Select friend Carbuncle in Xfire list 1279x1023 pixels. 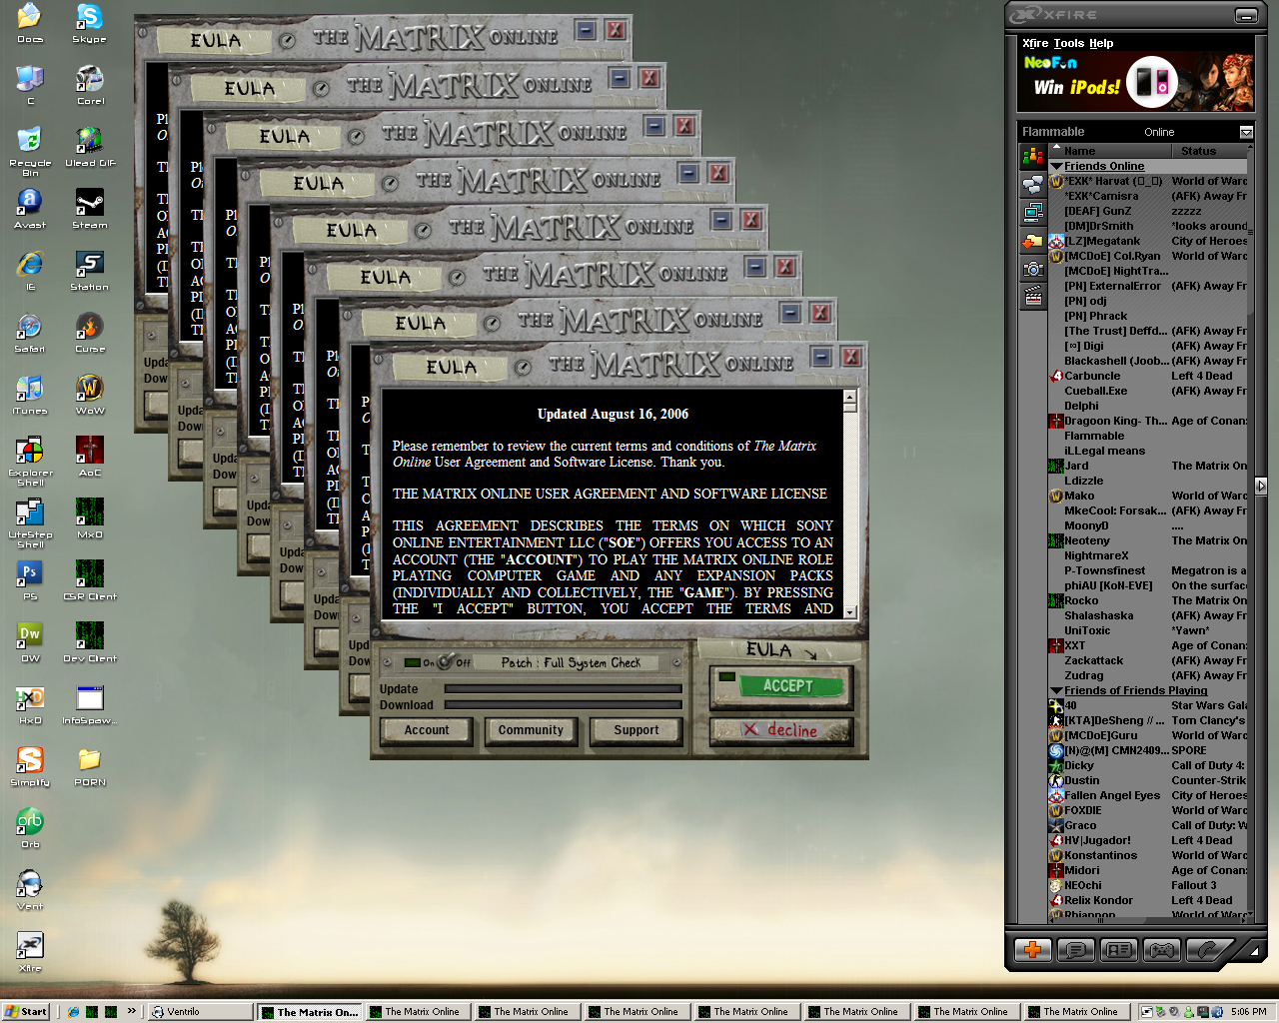pos(1148,376)
